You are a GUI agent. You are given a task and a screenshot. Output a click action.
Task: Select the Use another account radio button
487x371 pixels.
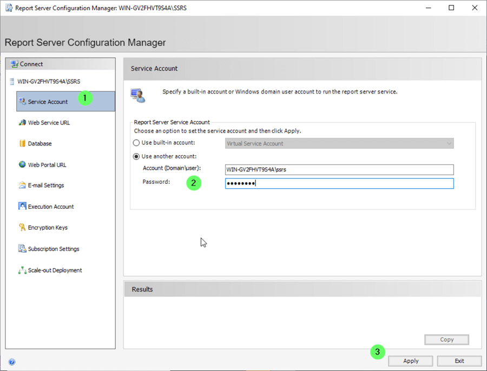tap(136, 156)
